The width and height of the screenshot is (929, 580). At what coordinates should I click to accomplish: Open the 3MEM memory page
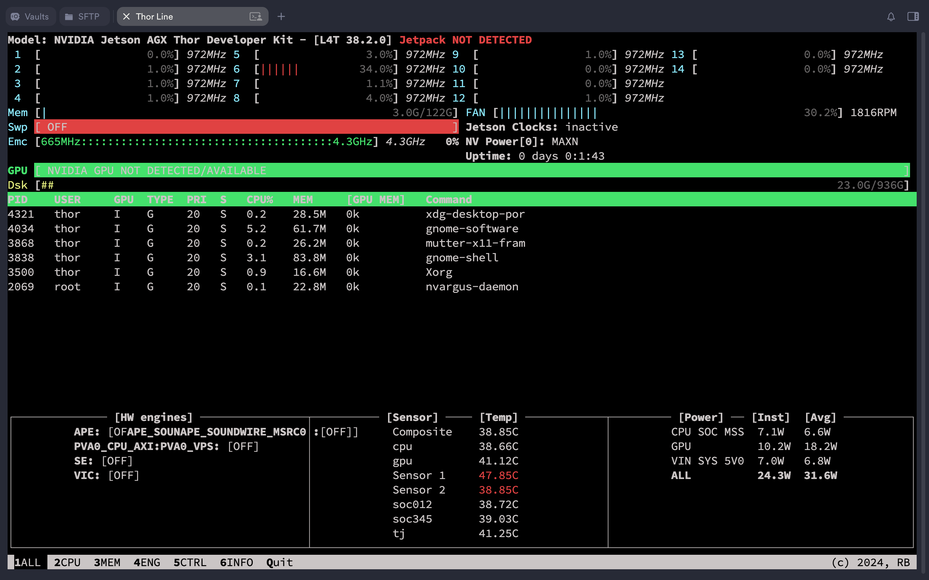107,562
